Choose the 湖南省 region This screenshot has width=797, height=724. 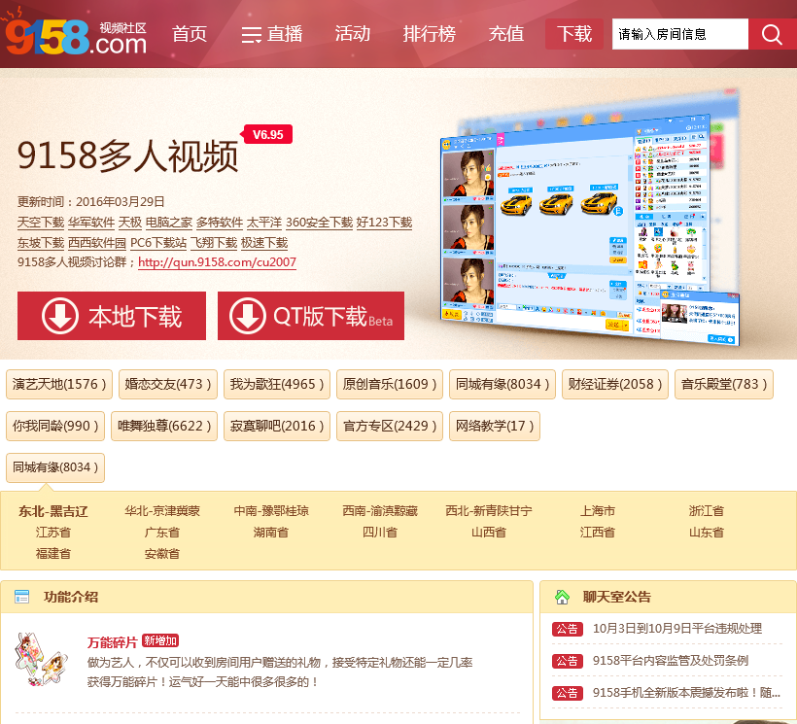(271, 533)
